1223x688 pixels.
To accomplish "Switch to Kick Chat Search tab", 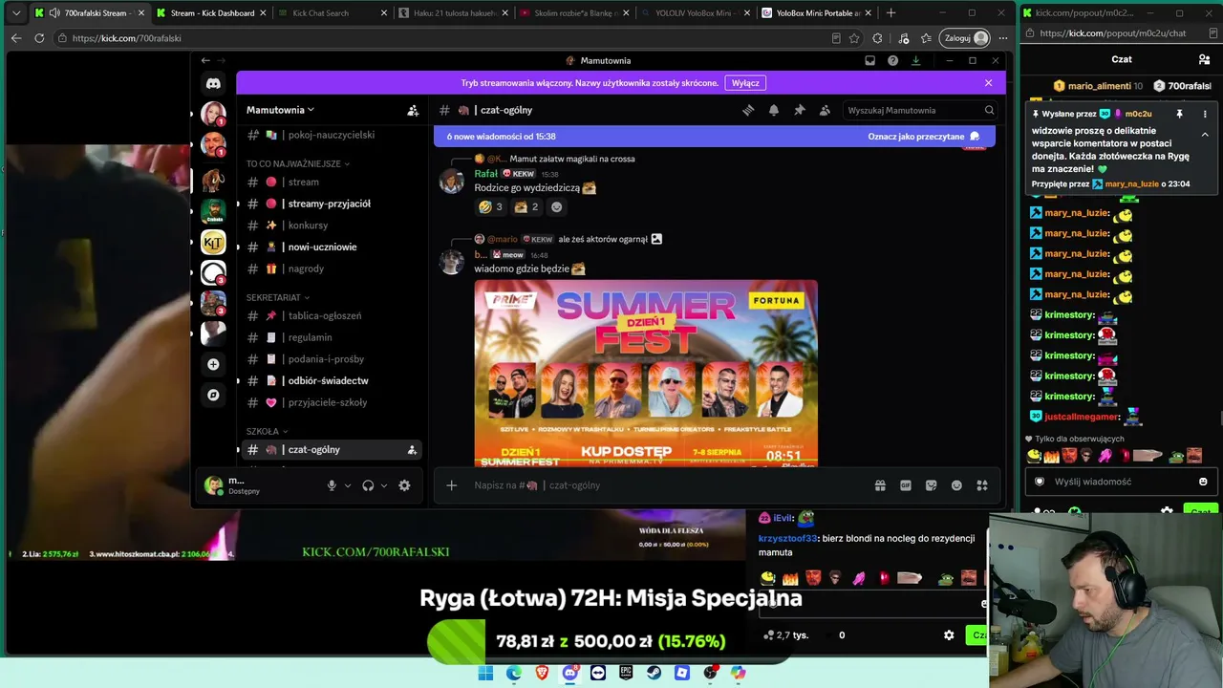I will 332,13.
